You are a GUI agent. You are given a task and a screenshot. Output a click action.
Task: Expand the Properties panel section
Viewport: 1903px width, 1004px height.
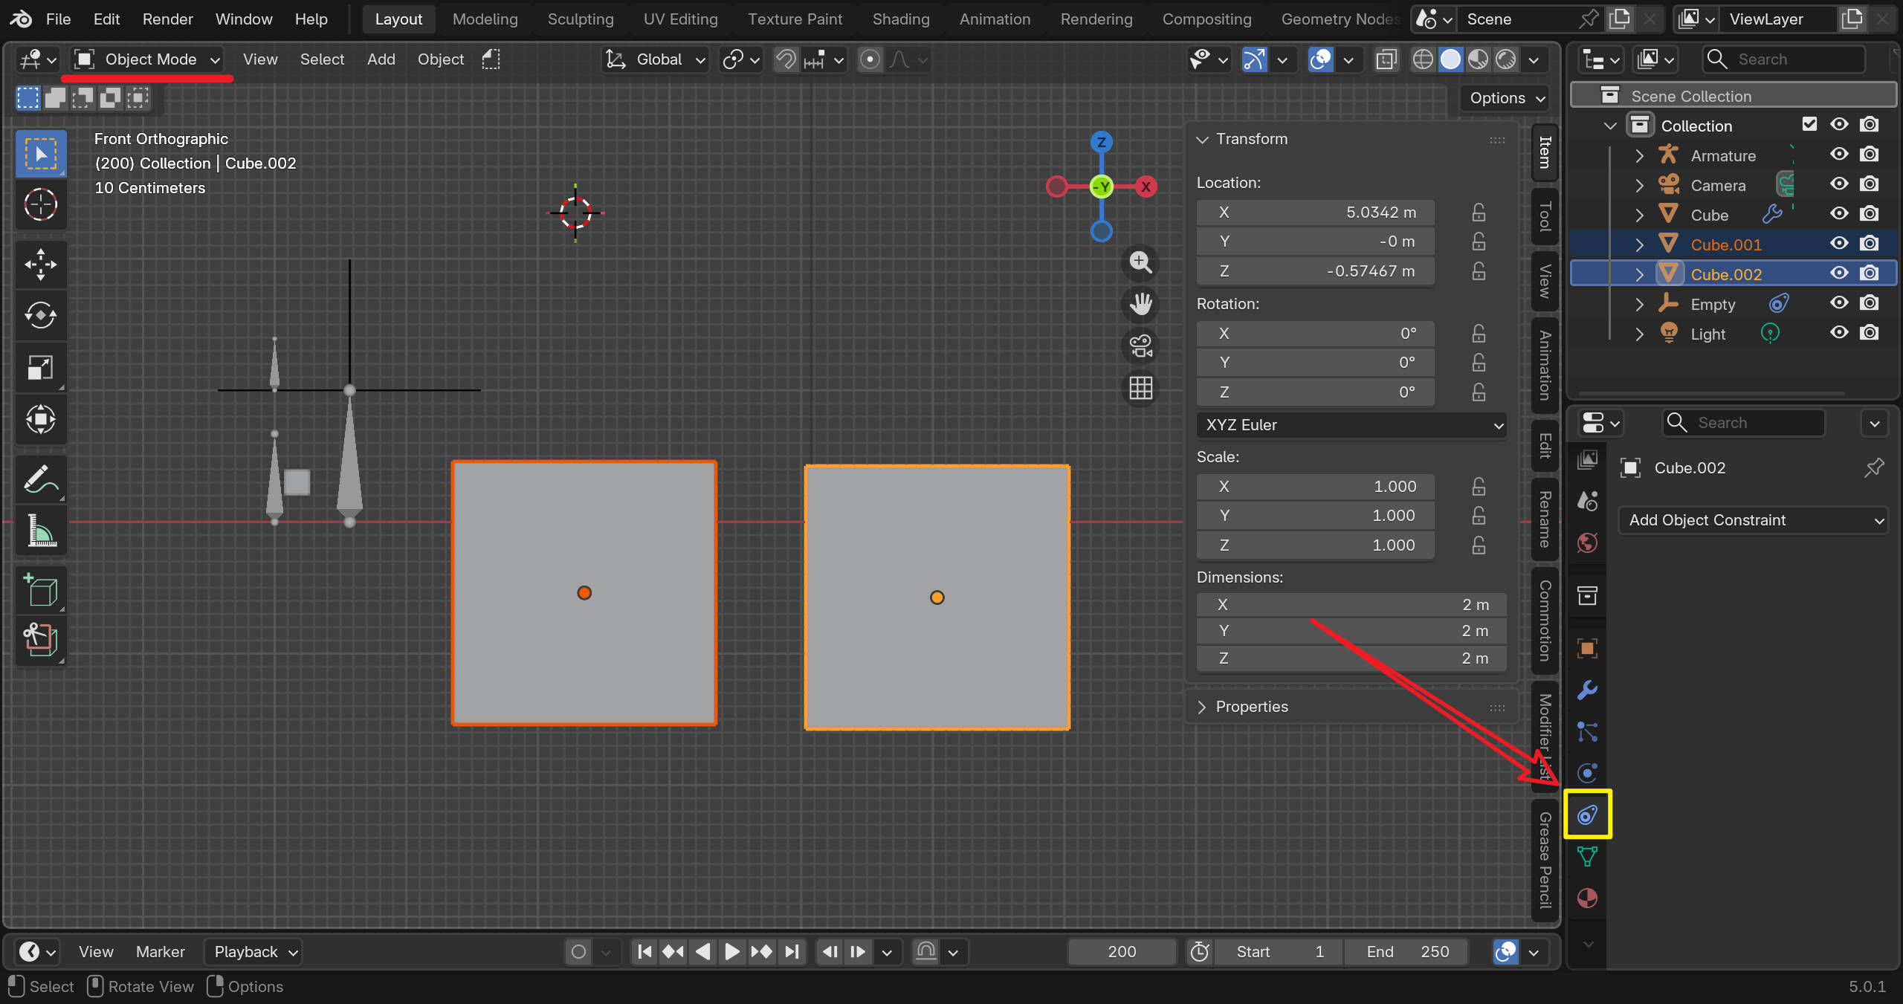(x=1252, y=707)
